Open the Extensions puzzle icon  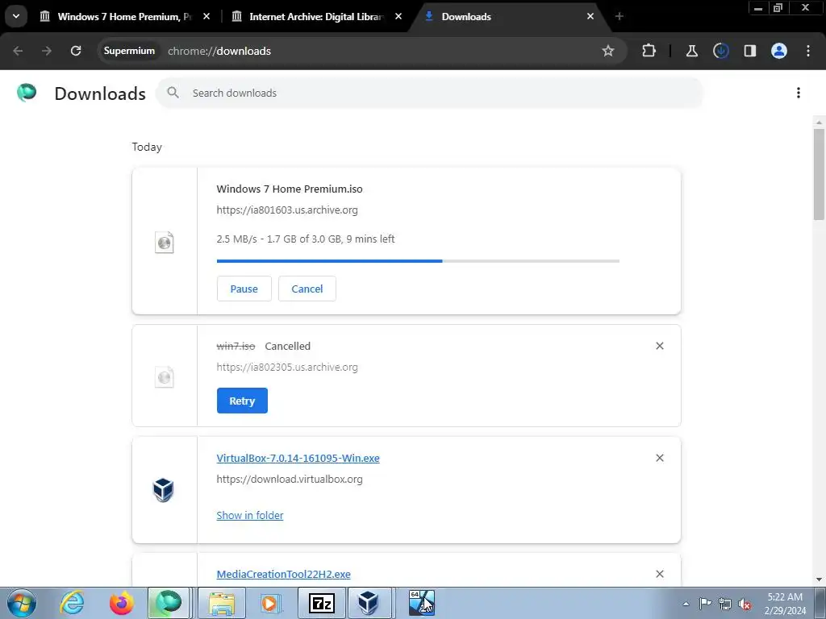(649, 51)
